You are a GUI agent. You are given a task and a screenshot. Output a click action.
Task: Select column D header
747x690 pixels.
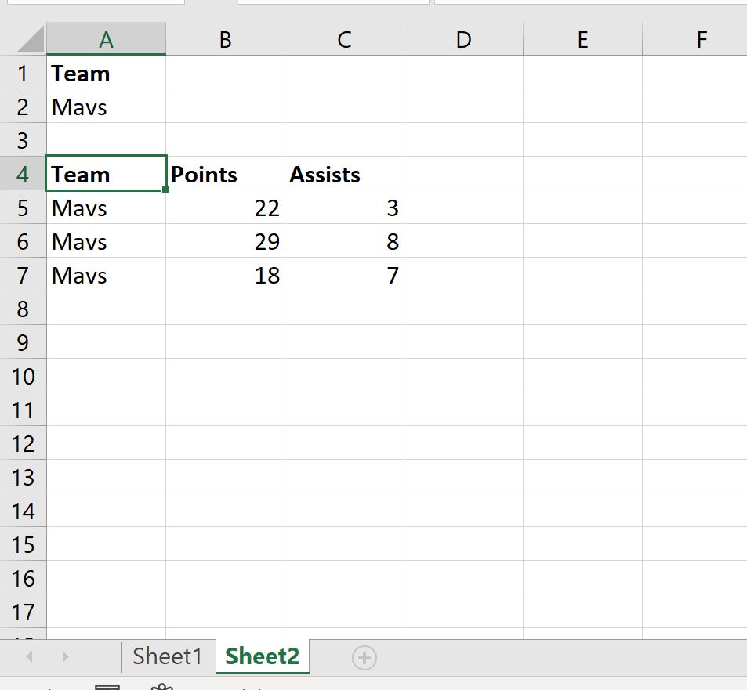pos(462,38)
